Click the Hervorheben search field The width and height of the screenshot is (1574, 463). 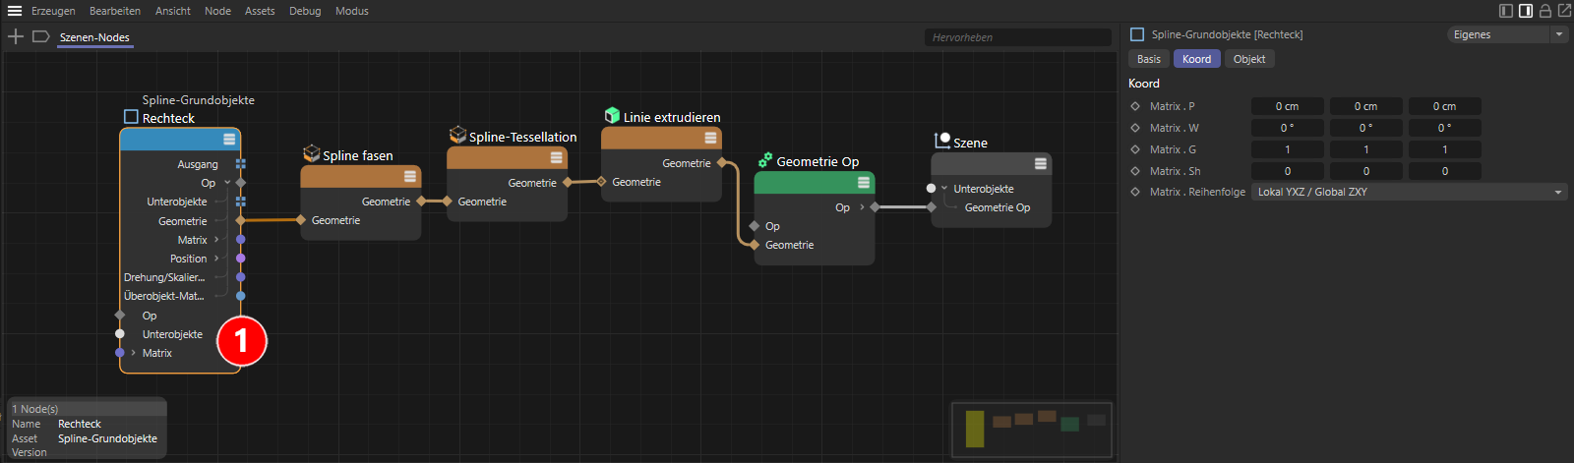click(1017, 37)
